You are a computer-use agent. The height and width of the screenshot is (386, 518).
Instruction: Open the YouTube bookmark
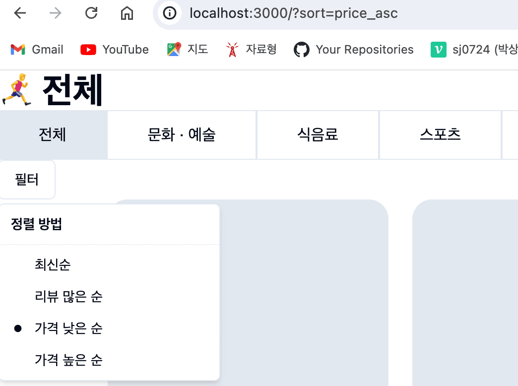tap(114, 50)
